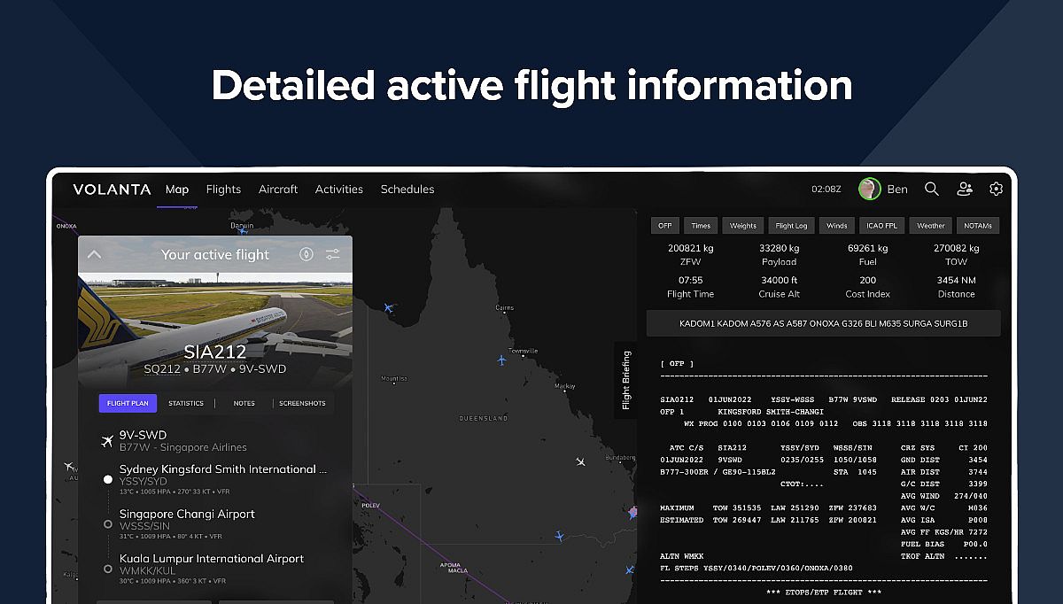The width and height of the screenshot is (1063, 604).
Task: Click Ben's profile avatar
Action: click(869, 189)
